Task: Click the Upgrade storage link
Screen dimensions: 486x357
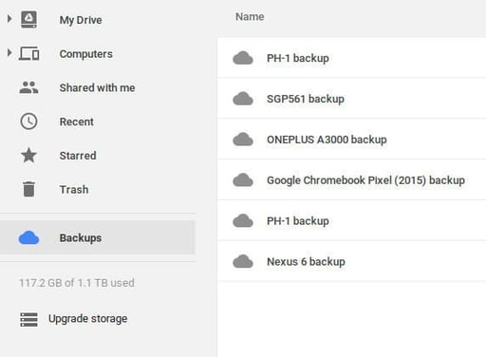Action: (88, 319)
